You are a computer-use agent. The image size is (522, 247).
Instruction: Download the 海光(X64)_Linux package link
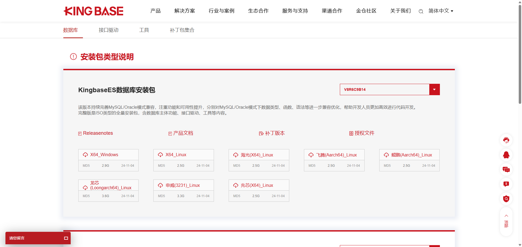257,155
